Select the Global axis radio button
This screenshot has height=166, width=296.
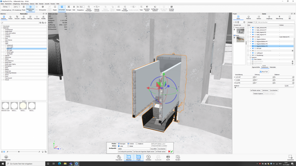pos(128,146)
